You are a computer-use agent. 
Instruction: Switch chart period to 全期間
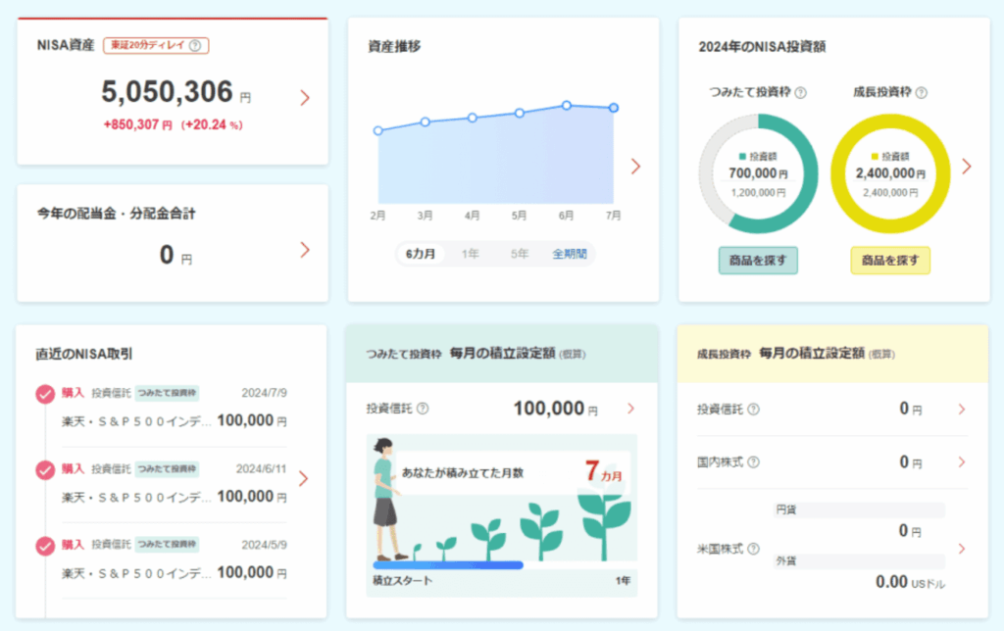(569, 254)
